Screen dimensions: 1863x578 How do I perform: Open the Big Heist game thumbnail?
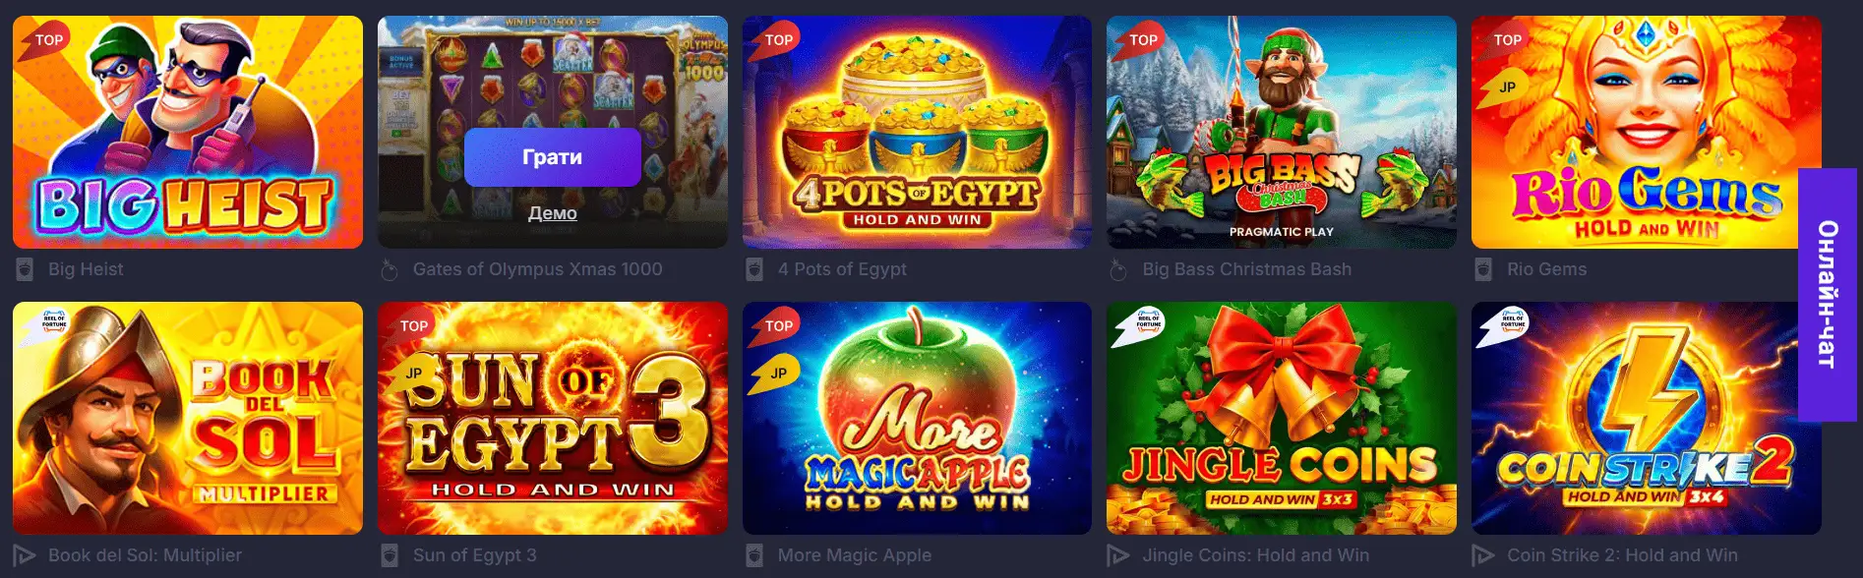click(x=188, y=132)
